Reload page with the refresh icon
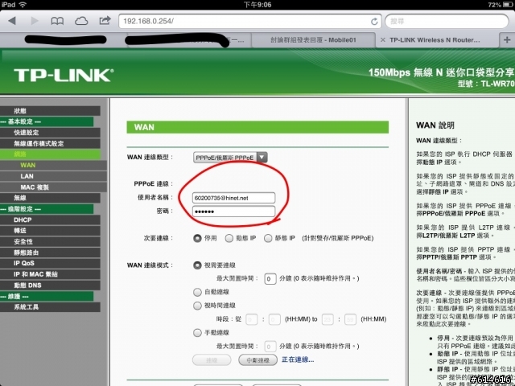The width and height of the screenshot is (515, 386). [x=374, y=22]
